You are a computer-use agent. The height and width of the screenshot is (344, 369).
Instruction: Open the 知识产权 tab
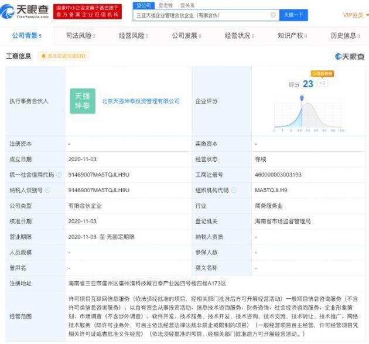pyautogui.click(x=291, y=36)
